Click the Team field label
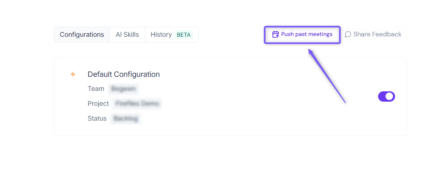 (96, 89)
